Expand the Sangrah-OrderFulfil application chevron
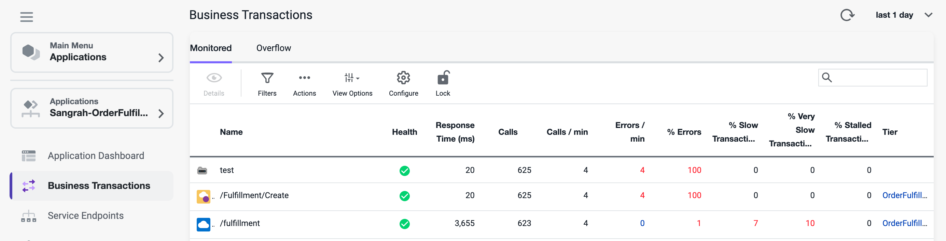Screen dimensions: 946x241 point(161,114)
